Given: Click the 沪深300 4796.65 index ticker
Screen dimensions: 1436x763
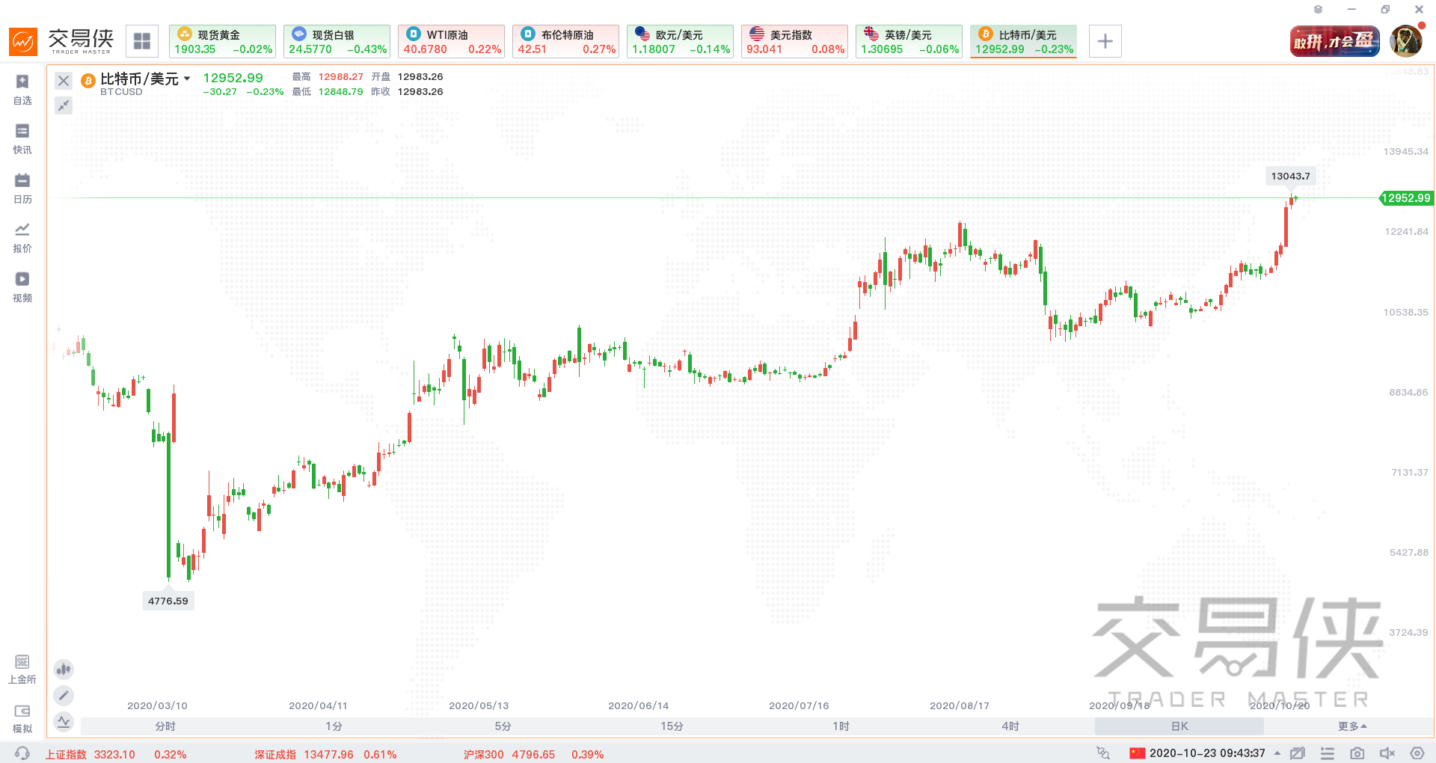Looking at the screenshot, I should pos(533,754).
